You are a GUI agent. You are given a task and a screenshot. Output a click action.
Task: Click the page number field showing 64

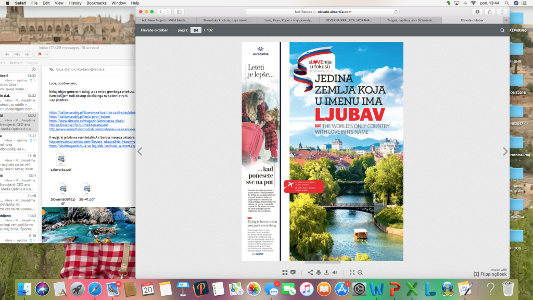click(x=196, y=30)
